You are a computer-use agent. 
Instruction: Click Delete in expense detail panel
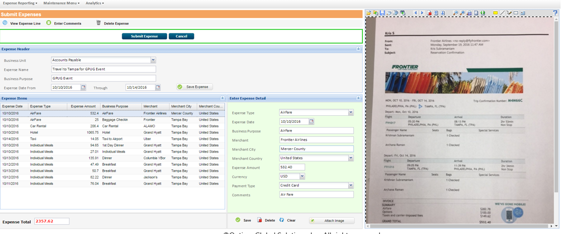[x=266, y=220]
